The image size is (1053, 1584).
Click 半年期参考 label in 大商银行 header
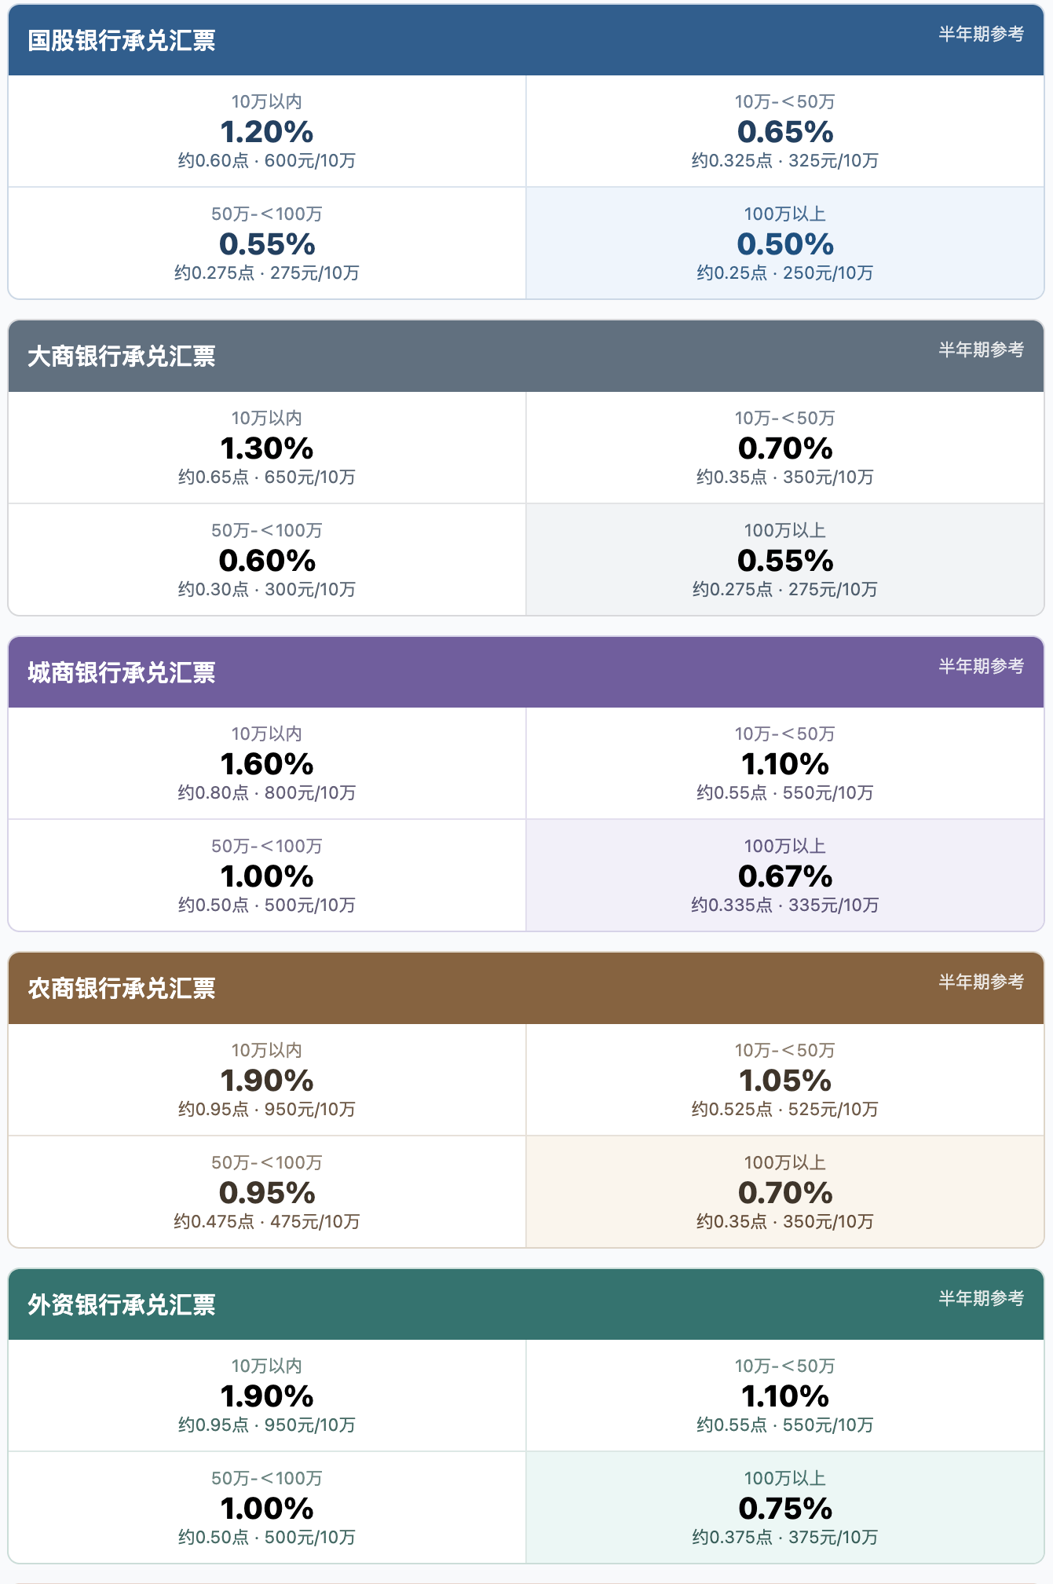coord(982,349)
